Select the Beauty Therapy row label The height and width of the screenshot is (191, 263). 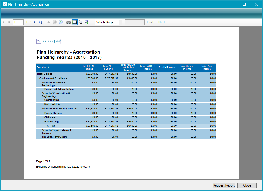click(x=53, y=113)
